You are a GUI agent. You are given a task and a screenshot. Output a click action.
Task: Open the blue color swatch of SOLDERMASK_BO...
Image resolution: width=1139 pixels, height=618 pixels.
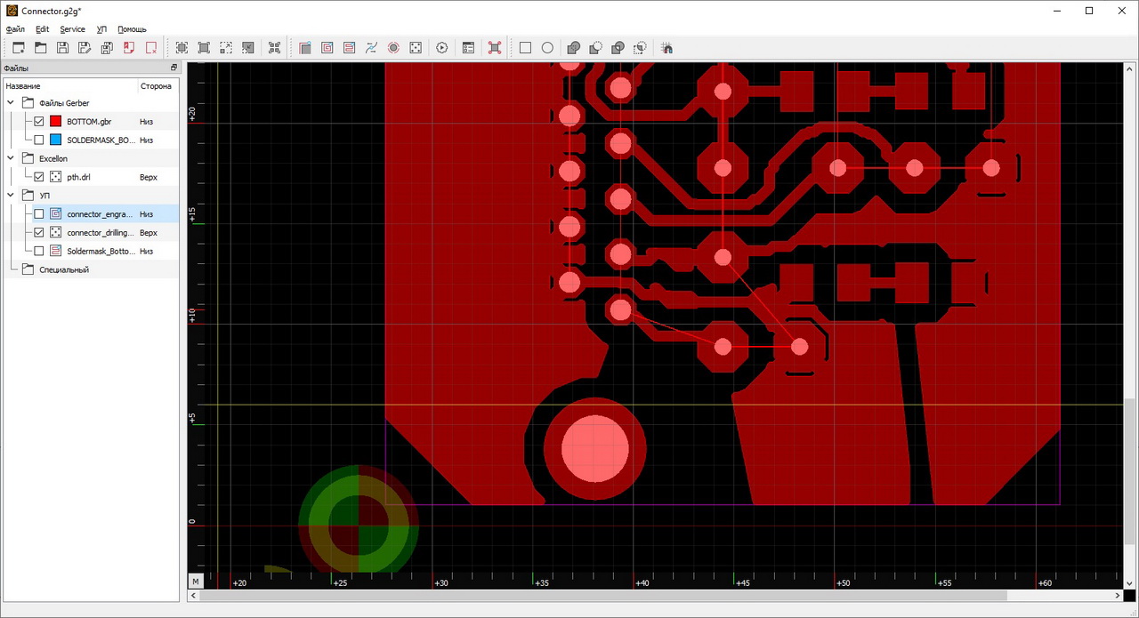(x=56, y=140)
